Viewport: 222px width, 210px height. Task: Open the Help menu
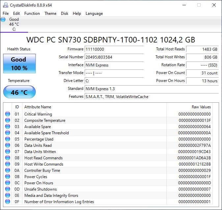click(x=77, y=13)
